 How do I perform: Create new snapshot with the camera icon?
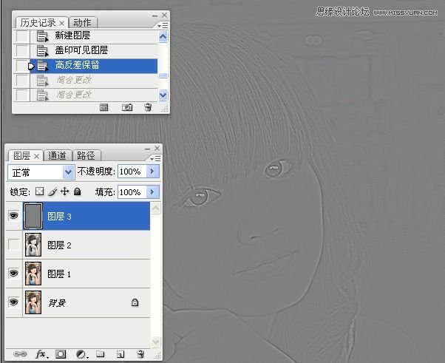(x=127, y=107)
